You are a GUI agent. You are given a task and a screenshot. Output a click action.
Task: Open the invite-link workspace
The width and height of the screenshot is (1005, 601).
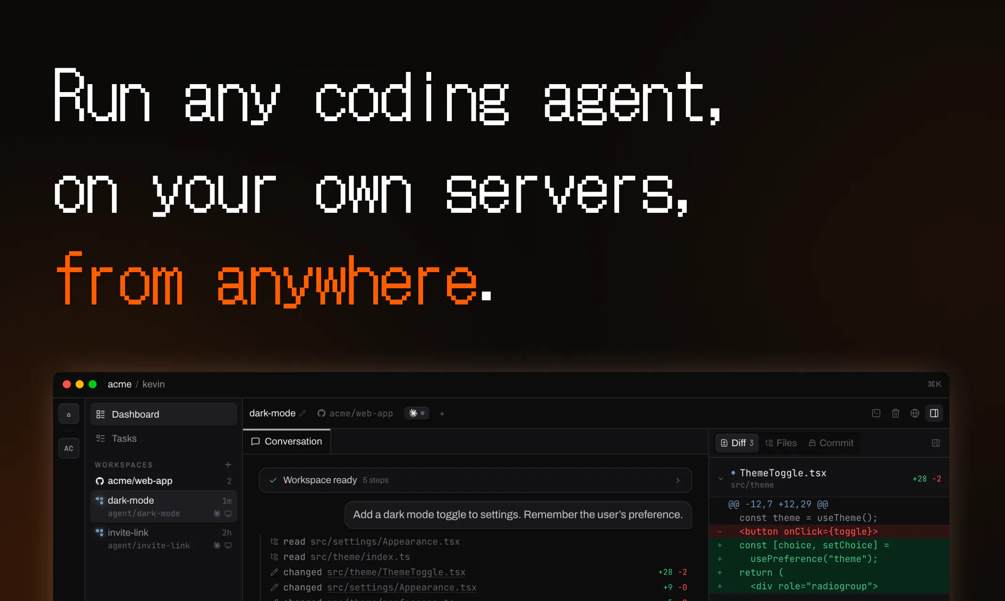point(164,539)
